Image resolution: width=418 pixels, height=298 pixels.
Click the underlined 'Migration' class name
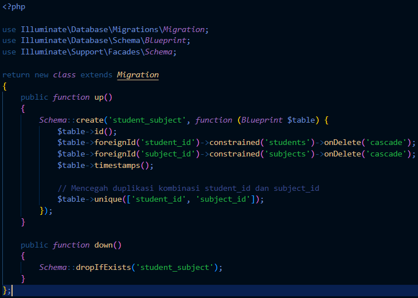click(x=138, y=75)
